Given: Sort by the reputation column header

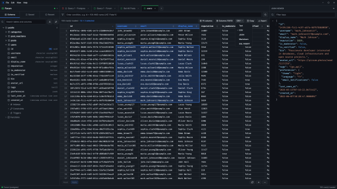Looking at the screenshot, I should (x=210, y=26).
